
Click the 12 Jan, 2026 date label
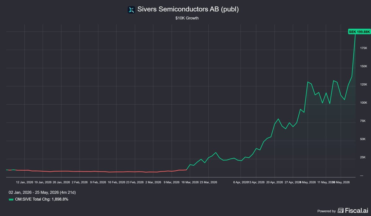[24, 182]
